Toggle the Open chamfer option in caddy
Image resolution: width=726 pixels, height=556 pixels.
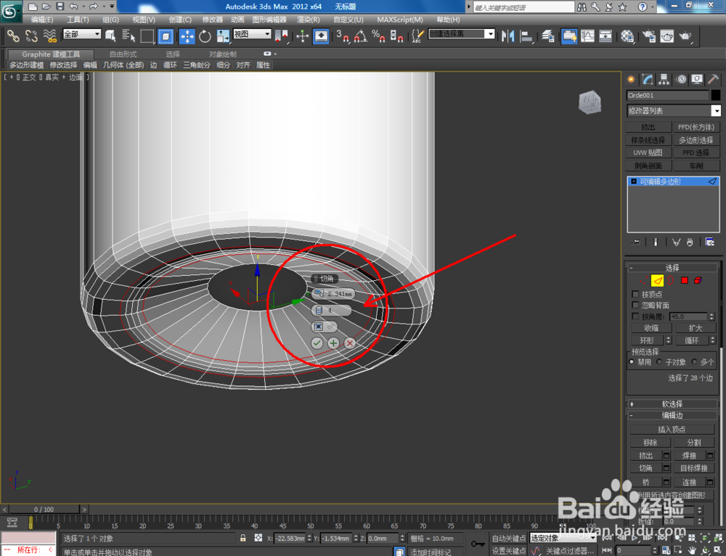(x=324, y=327)
